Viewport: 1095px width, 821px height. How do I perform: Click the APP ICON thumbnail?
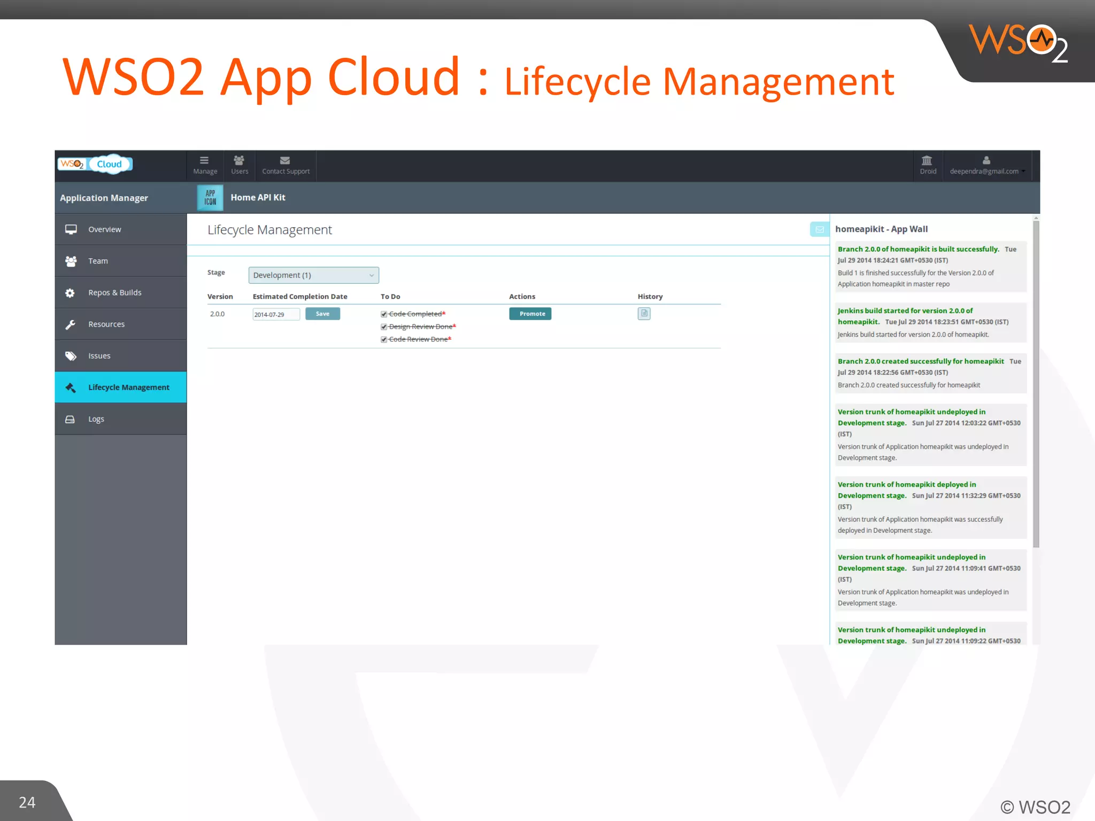click(x=210, y=198)
